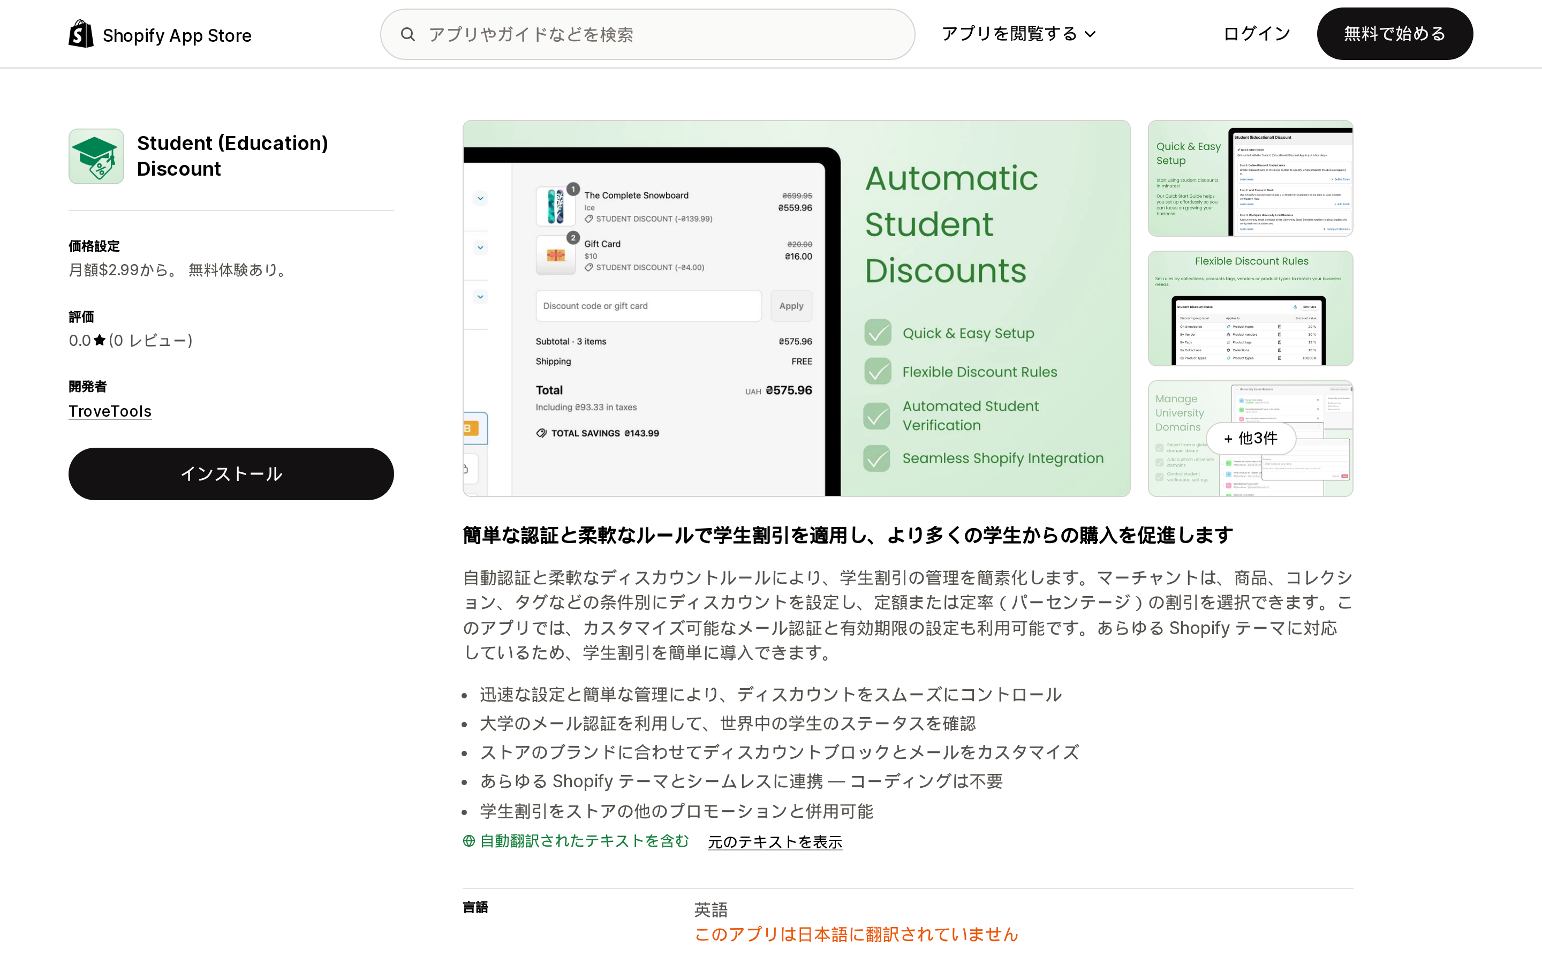Image resolution: width=1542 pixels, height=964 pixels.
Task: Click the Shopify bag logo icon
Action: [81, 34]
